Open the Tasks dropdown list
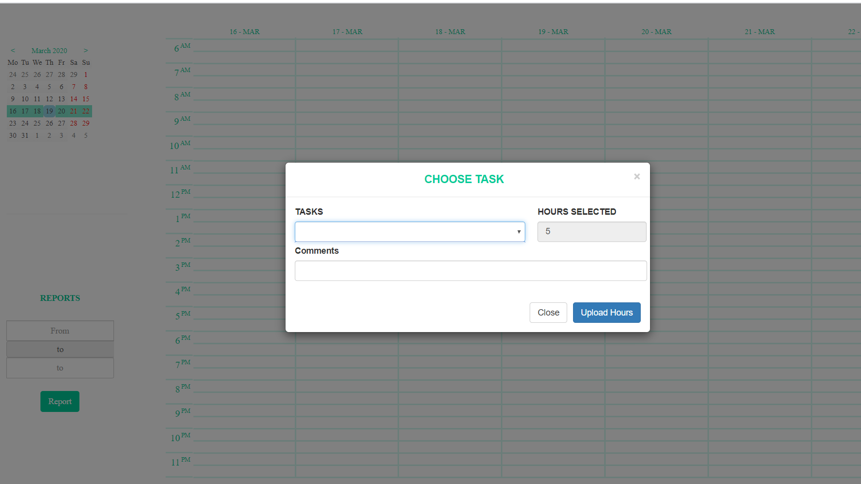The height and width of the screenshot is (484, 861). point(410,232)
